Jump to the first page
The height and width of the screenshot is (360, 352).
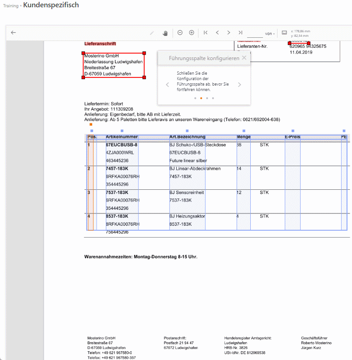coord(206,33)
